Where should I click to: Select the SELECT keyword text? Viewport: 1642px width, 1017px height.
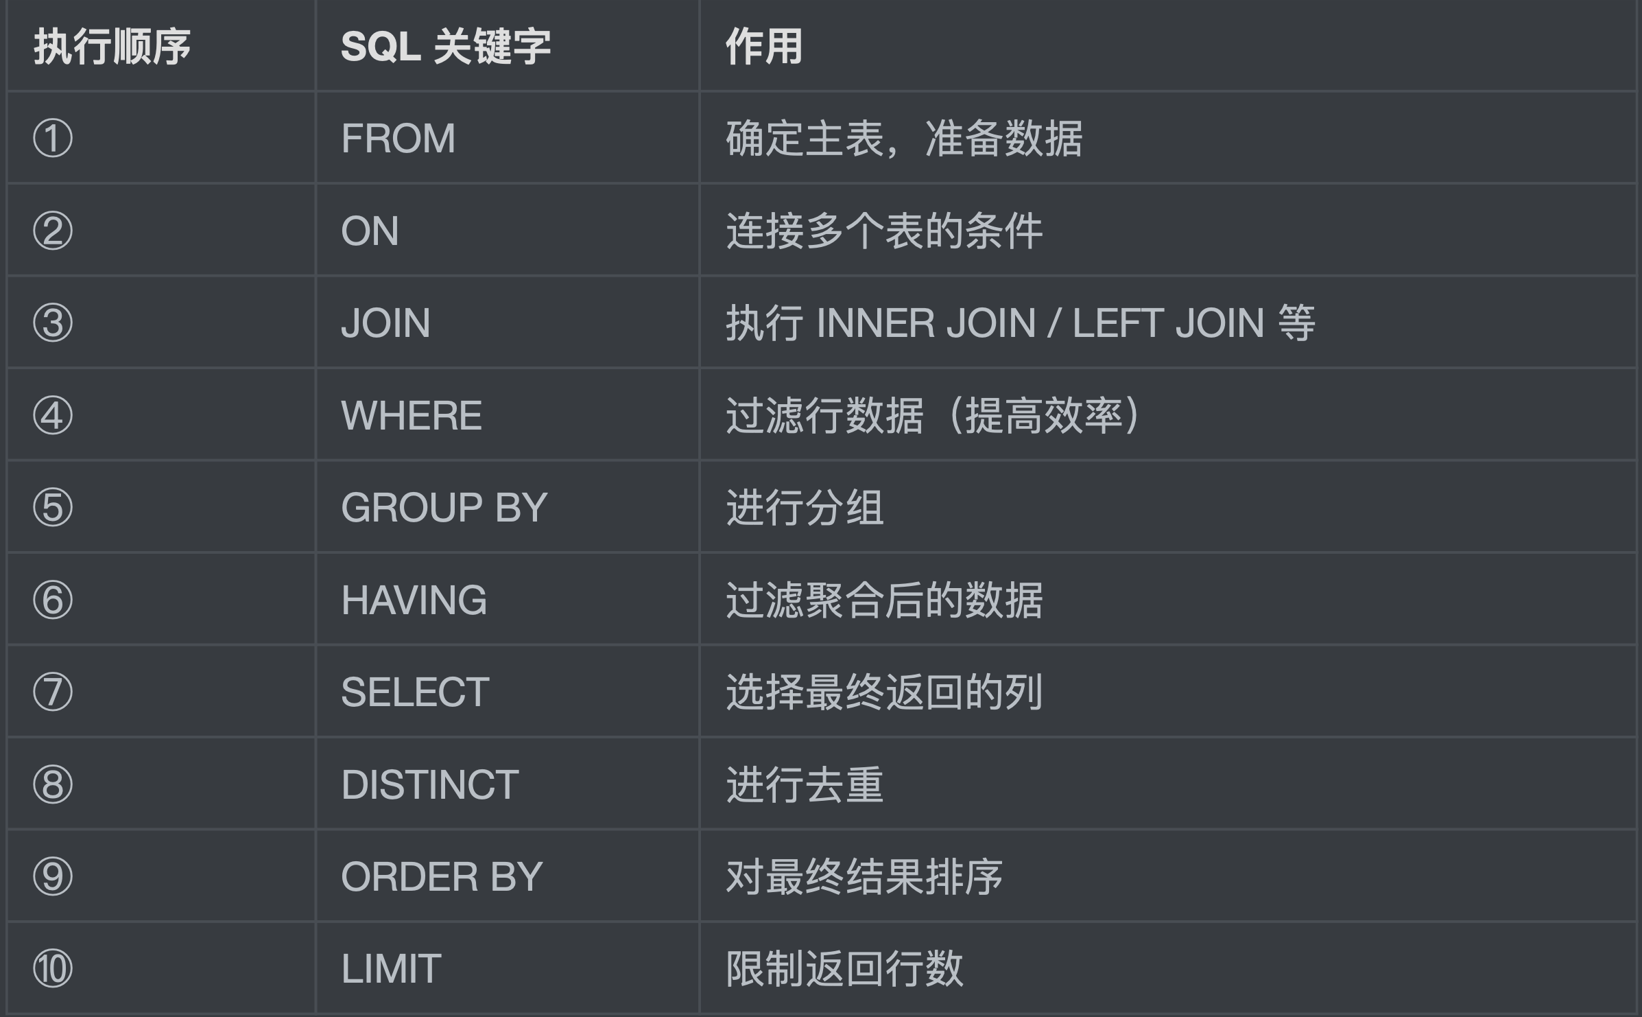pos(415,692)
